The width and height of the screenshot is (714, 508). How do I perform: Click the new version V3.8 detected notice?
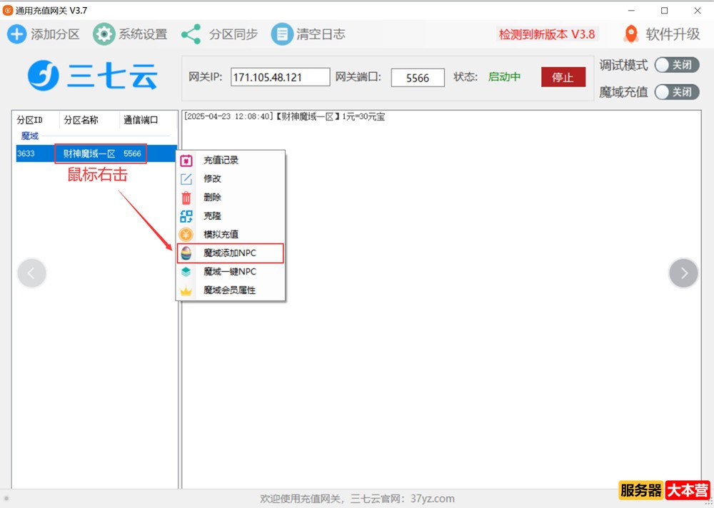[547, 34]
